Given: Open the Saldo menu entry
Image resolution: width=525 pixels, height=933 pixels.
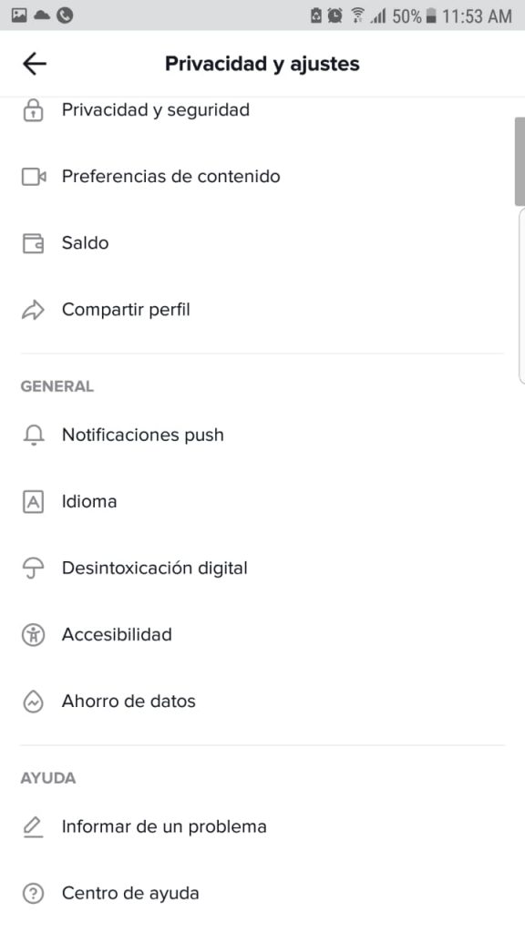Looking at the screenshot, I should pos(262,243).
